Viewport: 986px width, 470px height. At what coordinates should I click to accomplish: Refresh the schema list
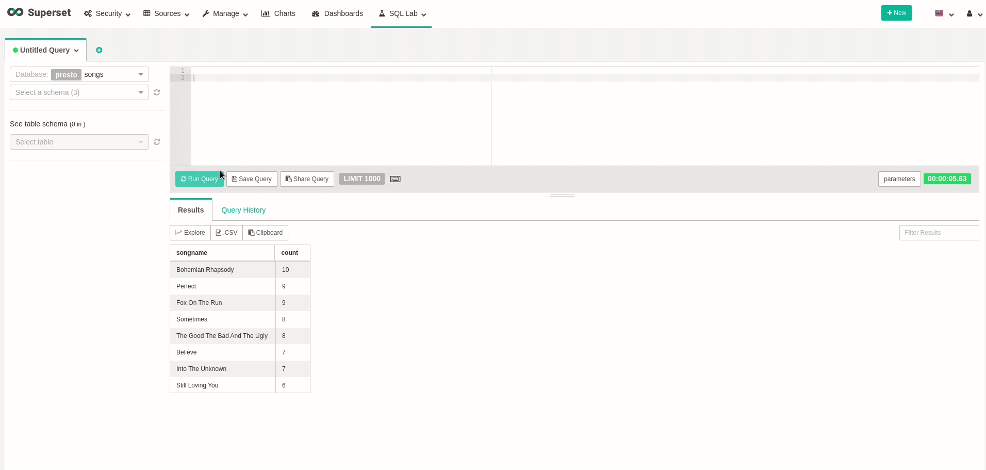tap(157, 92)
